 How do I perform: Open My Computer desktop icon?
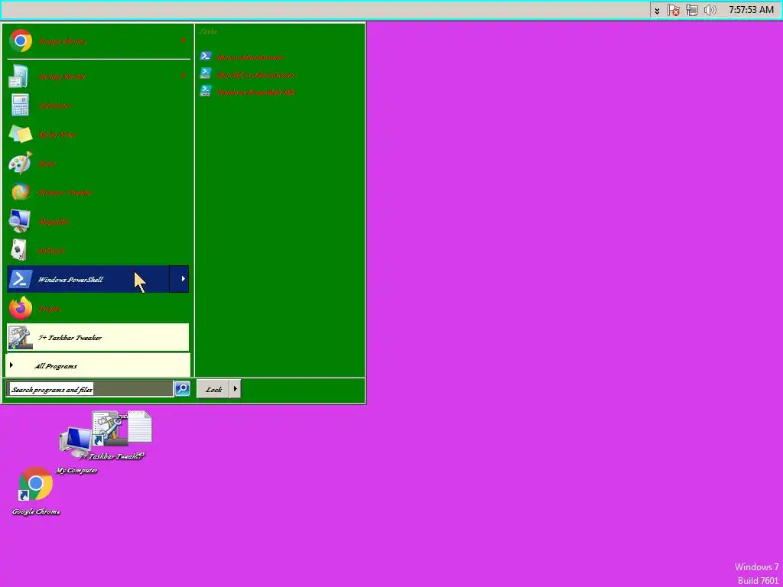click(76, 451)
